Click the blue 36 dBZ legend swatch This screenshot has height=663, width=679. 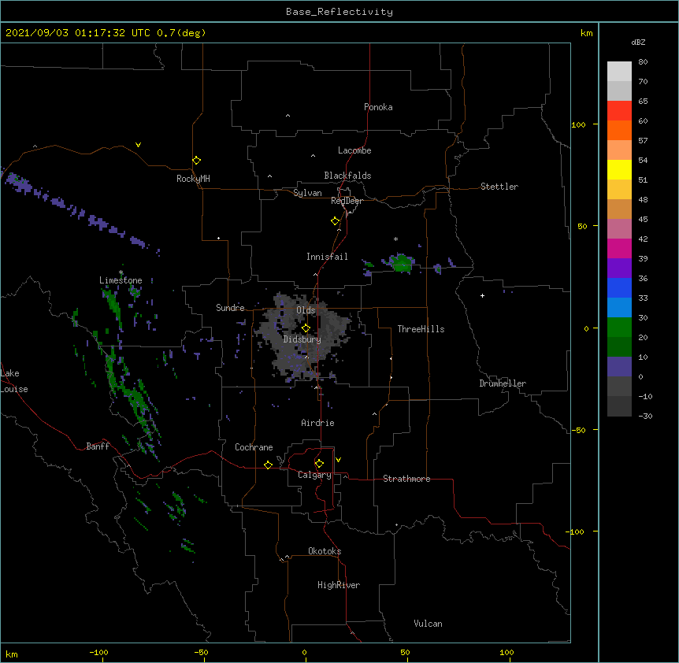coord(619,288)
